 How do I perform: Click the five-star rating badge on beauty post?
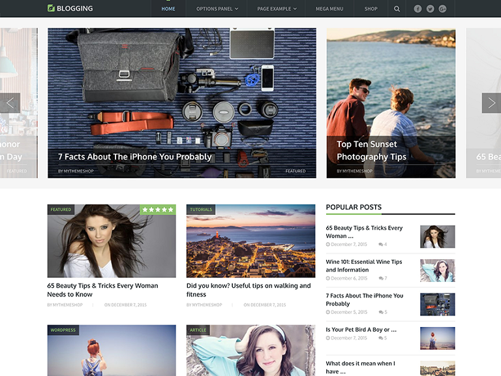pyautogui.click(x=158, y=210)
